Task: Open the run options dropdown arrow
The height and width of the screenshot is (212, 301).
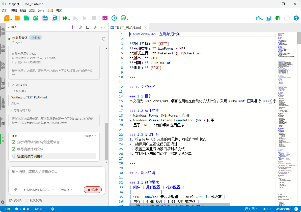Action: coord(69,20)
